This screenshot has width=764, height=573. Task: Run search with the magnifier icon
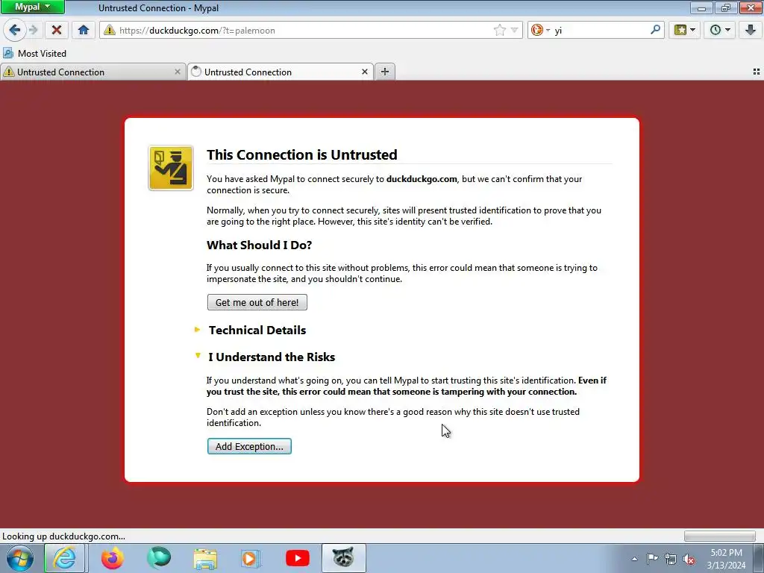pyautogui.click(x=655, y=30)
